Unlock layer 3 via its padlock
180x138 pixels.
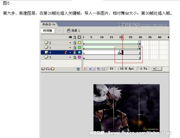click(75, 57)
